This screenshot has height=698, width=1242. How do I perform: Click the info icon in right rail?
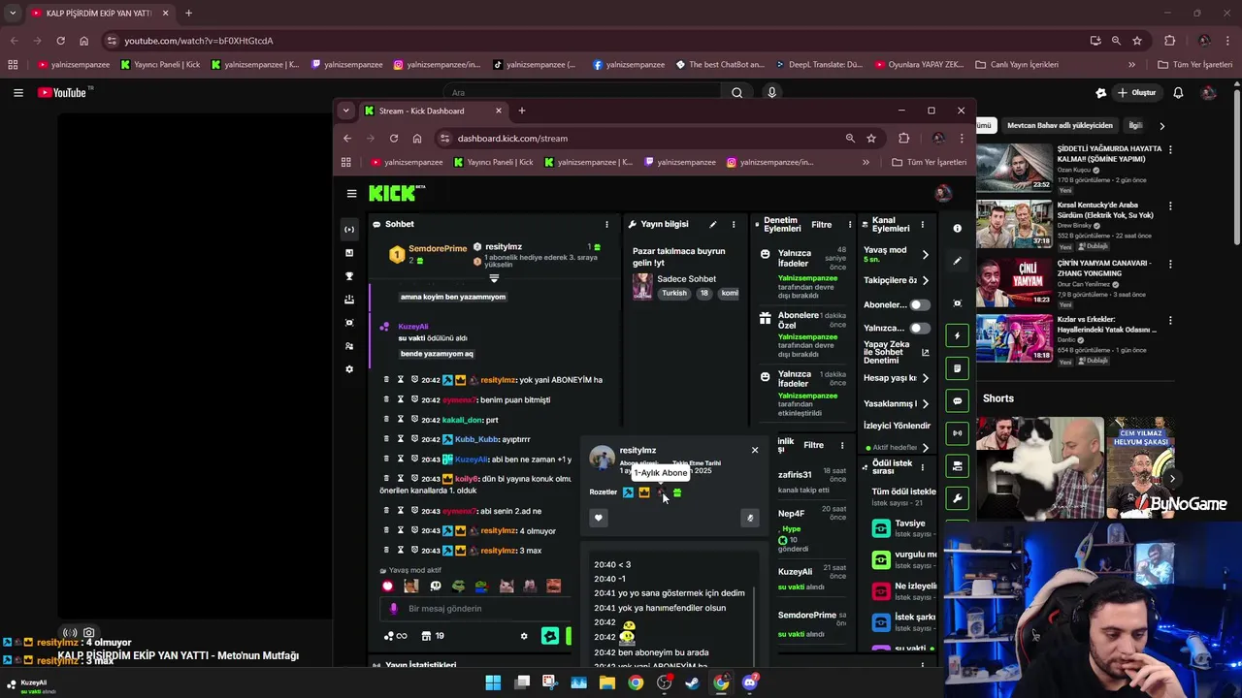957,229
